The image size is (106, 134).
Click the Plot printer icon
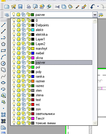pos(29,7)
